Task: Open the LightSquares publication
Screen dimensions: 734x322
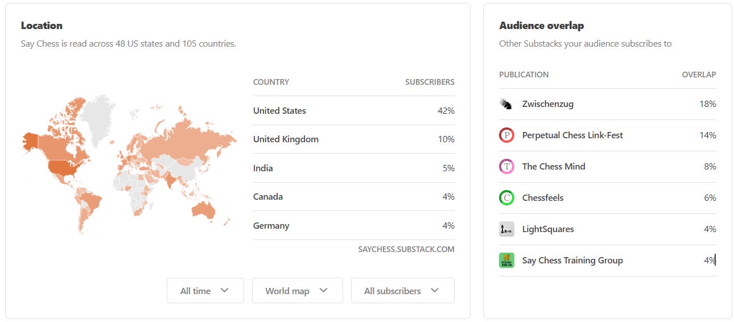Action: click(548, 229)
